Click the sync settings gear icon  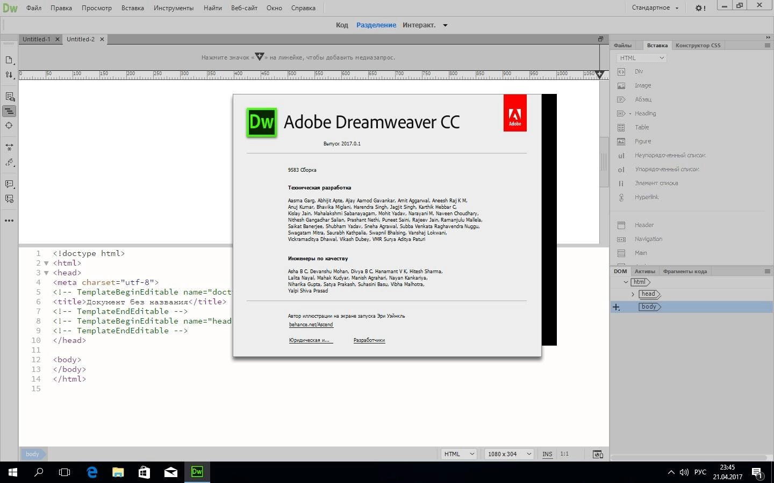(x=700, y=8)
